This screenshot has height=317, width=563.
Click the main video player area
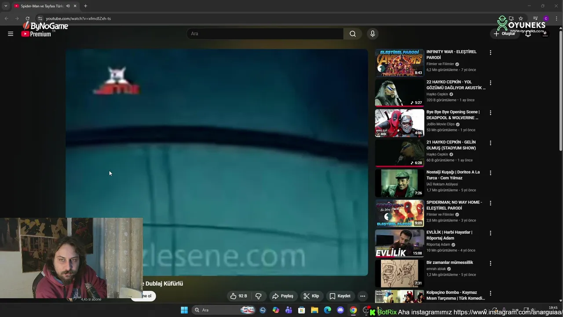point(217,162)
